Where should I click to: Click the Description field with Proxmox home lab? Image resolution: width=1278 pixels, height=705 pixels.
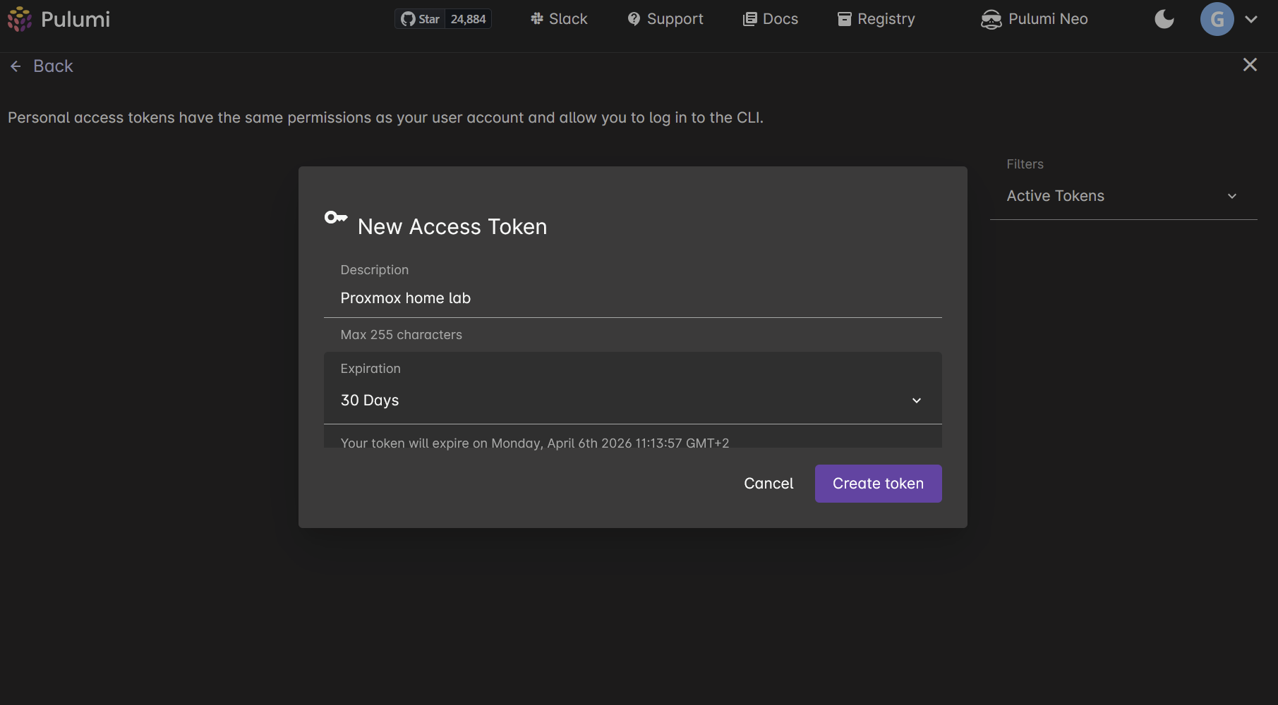[x=632, y=298]
